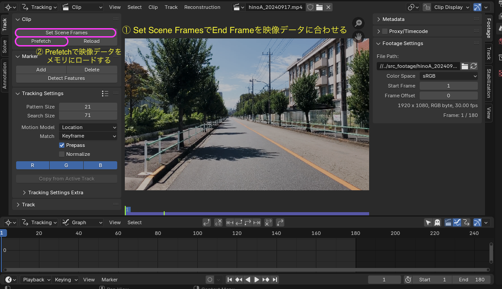This screenshot has width=502, height=289.
Task: Open new clip with folder icon by hinoA_20240917.mp4
Action: click(x=319, y=7)
